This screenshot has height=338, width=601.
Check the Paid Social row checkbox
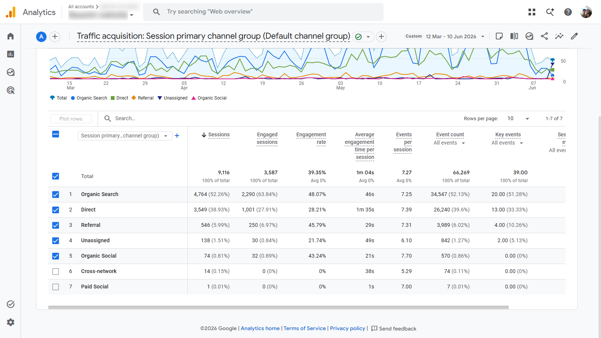click(56, 287)
